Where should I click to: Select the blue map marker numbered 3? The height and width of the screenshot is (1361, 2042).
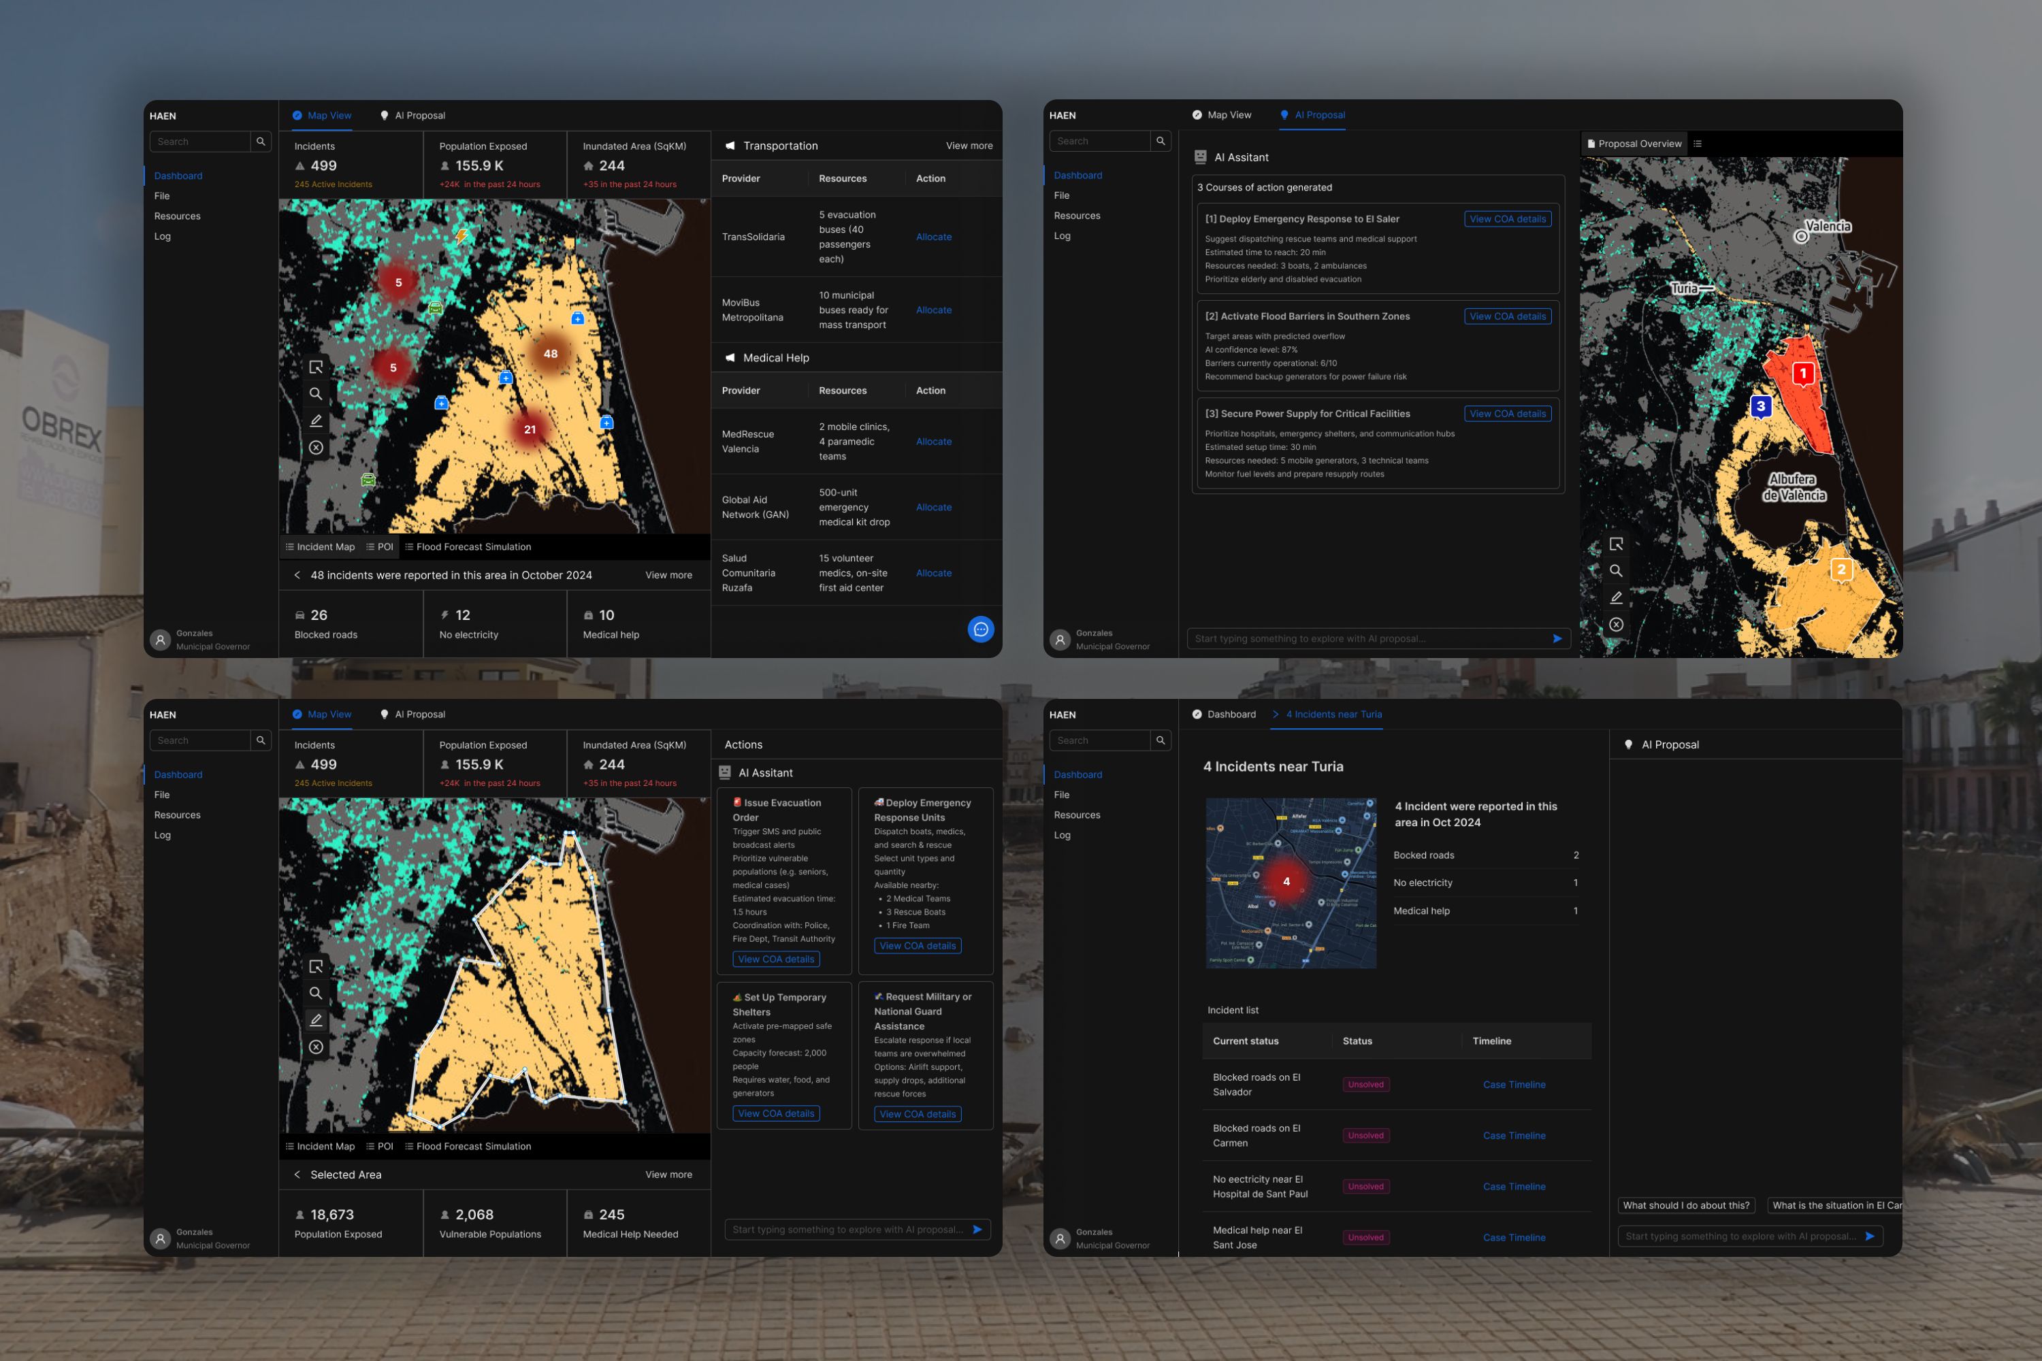point(1761,406)
